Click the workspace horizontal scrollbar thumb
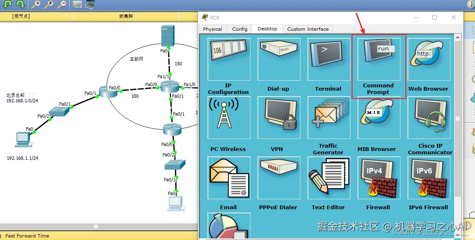This screenshot has width=475, height=240. (96, 226)
